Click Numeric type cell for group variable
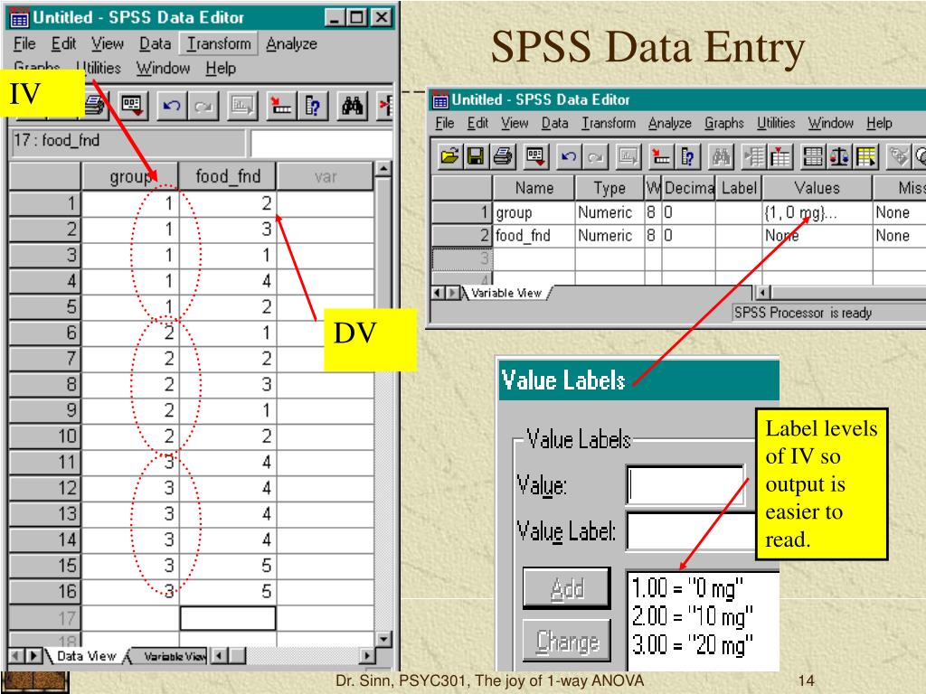The width and height of the screenshot is (926, 694). tap(609, 212)
